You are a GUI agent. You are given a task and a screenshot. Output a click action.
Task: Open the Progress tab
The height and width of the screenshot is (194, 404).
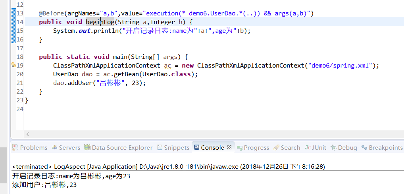(253, 147)
